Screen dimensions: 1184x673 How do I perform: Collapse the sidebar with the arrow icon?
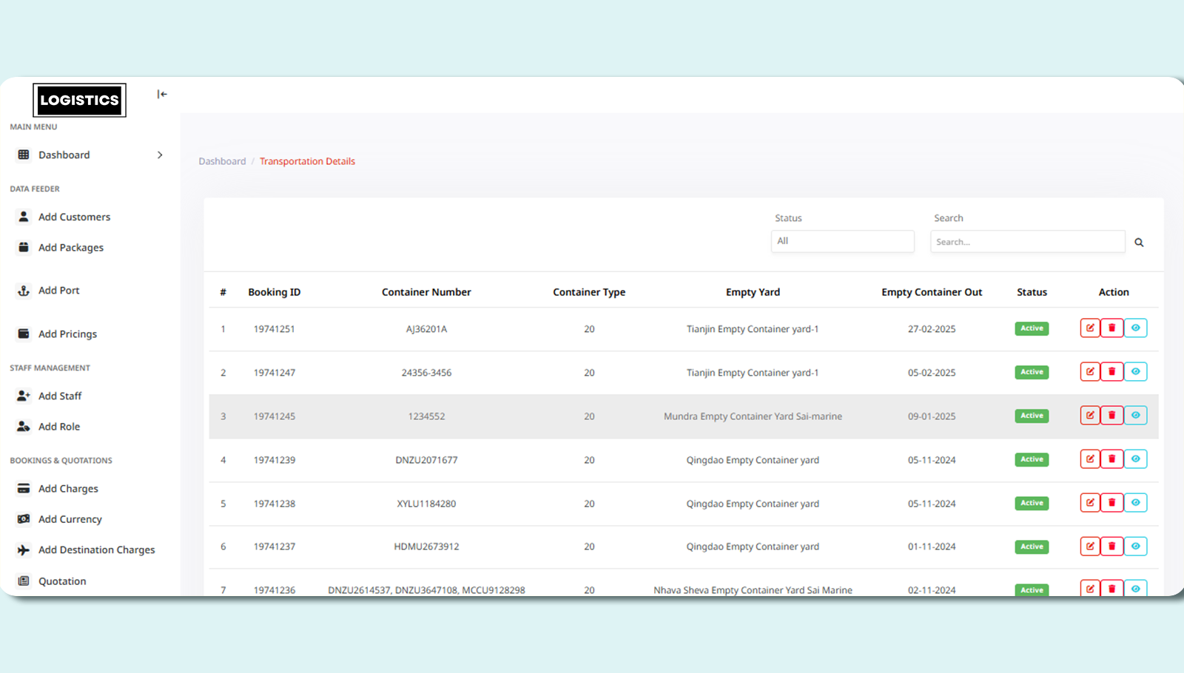(x=162, y=94)
